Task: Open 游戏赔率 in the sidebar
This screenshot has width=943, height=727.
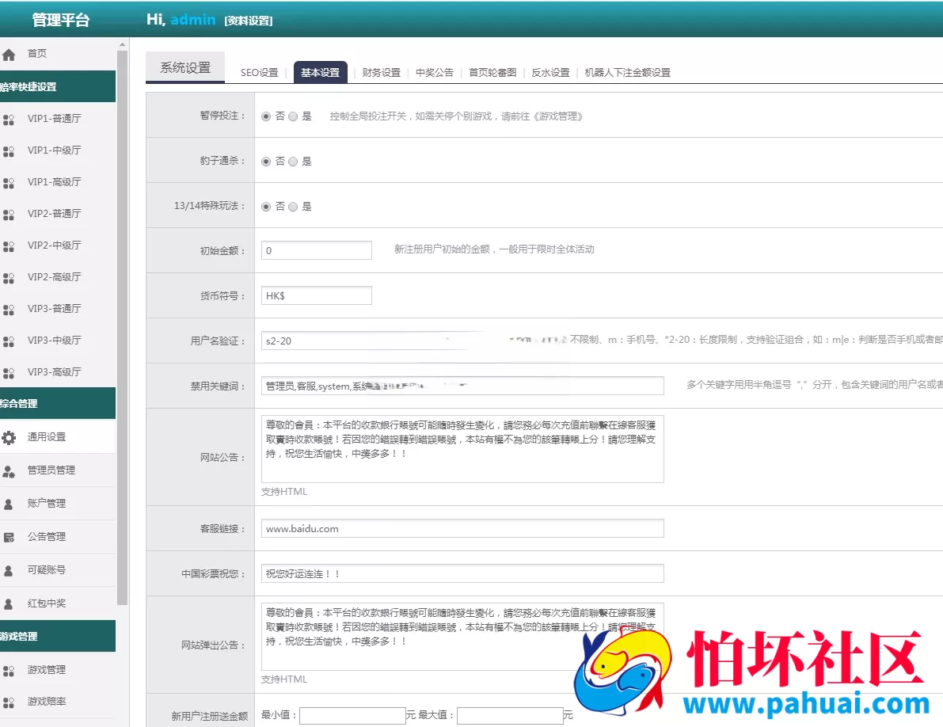Action: (46, 702)
